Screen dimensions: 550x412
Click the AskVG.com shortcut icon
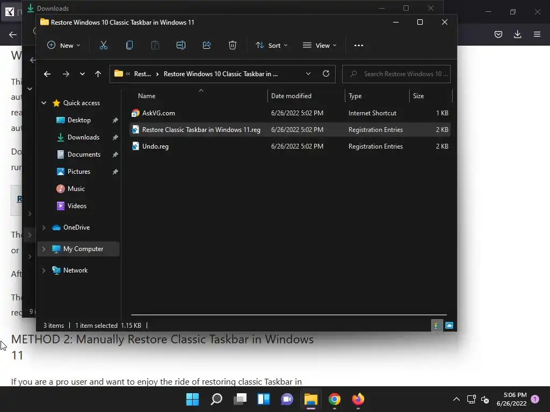pos(135,113)
